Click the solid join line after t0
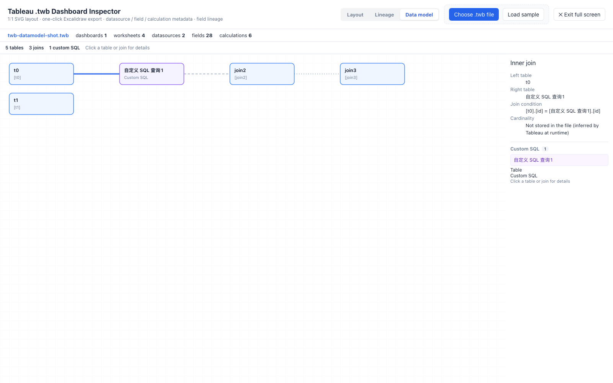The height and width of the screenshot is (383, 613). (x=97, y=74)
